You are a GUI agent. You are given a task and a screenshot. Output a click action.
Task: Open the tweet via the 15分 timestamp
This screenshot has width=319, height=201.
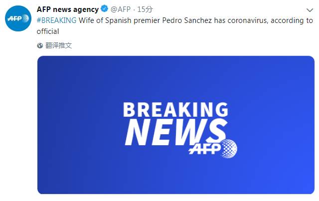(x=146, y=10)
